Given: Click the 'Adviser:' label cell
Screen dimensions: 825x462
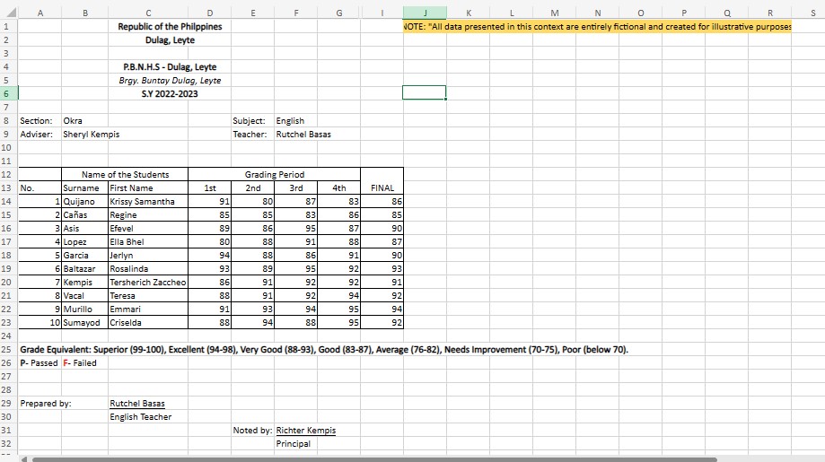Looking at the screenshot, I should 40,134.
